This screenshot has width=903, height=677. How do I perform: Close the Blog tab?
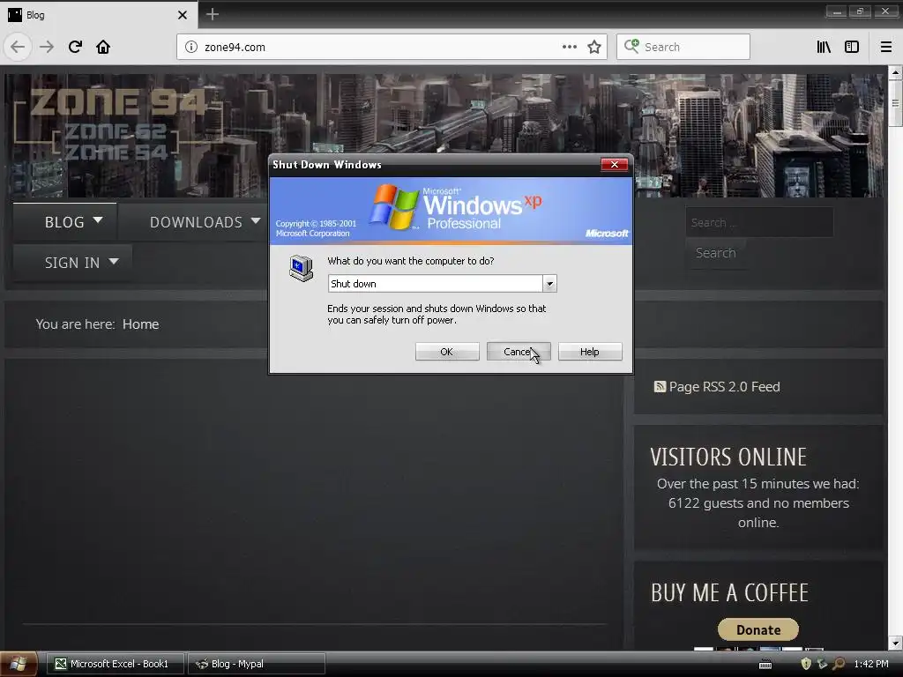(182, 15)
